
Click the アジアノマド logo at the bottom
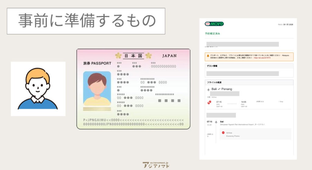pos(156,165)
